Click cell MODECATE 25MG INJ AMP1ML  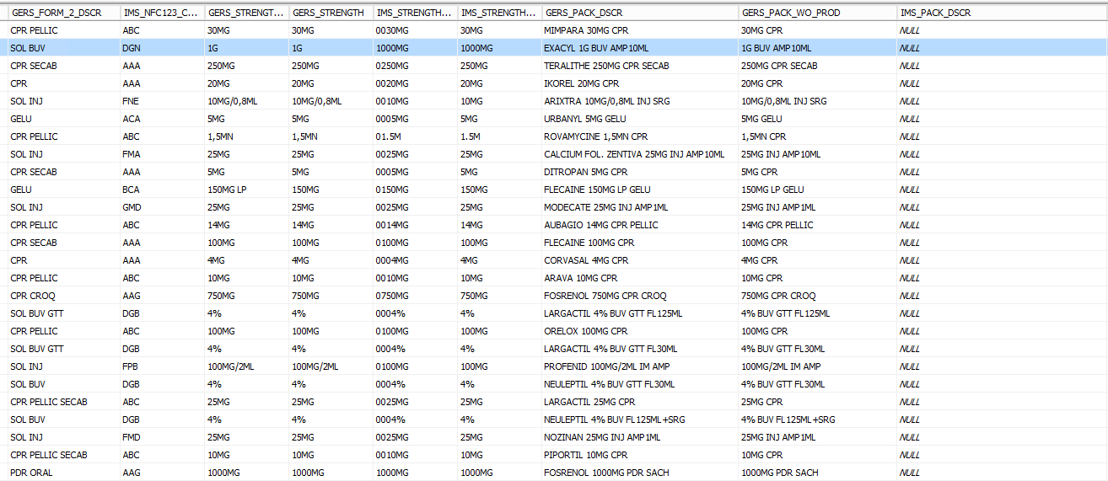tap(640, 207)
